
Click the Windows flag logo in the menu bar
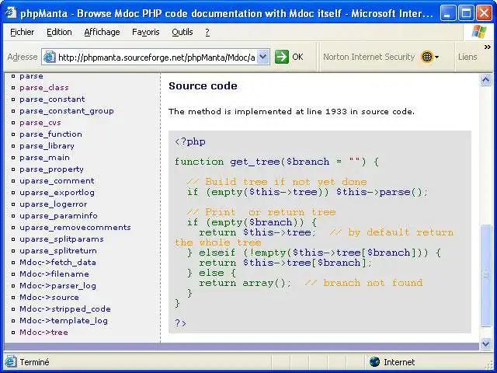(479, 32)
